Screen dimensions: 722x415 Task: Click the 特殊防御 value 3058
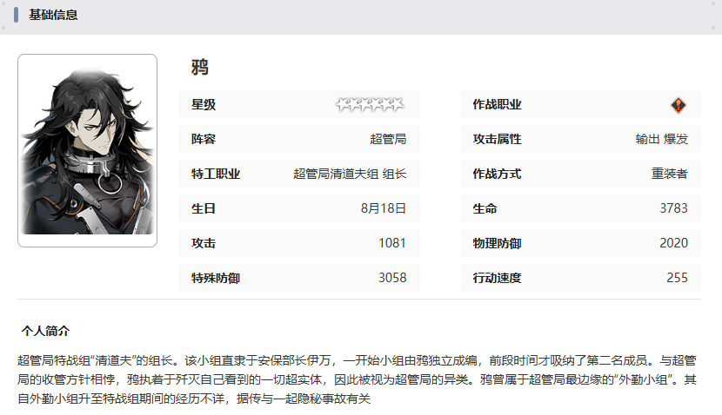(x=392, y=278)
